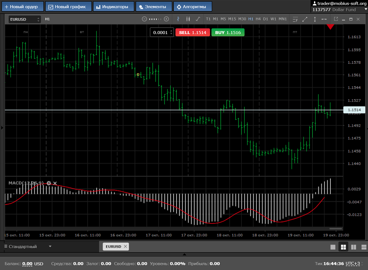Screen dimensions: 368x270
Task: Select the MN1 monthly timeframe
Action: coord(283,19)
